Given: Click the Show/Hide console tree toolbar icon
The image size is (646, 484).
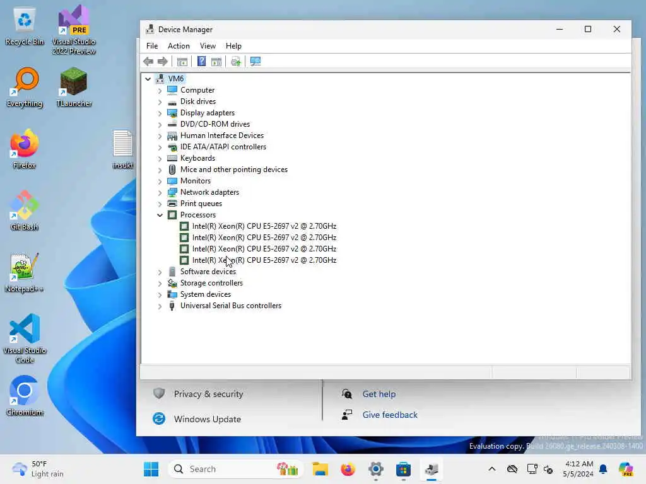Looking at the screenshot, I should tap(182, 61).
